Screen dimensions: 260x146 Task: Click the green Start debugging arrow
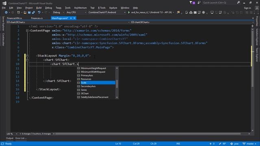(129, 12)
